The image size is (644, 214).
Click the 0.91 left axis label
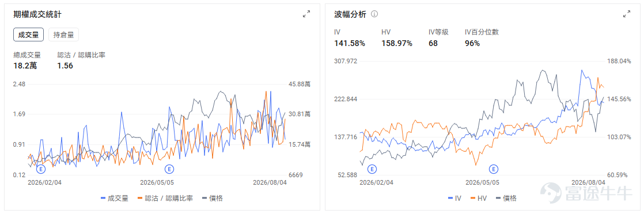click(20, 144)
